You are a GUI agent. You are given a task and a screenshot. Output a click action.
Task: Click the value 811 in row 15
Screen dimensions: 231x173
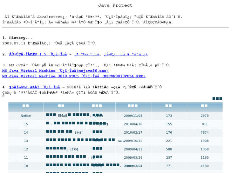[205, 124]
